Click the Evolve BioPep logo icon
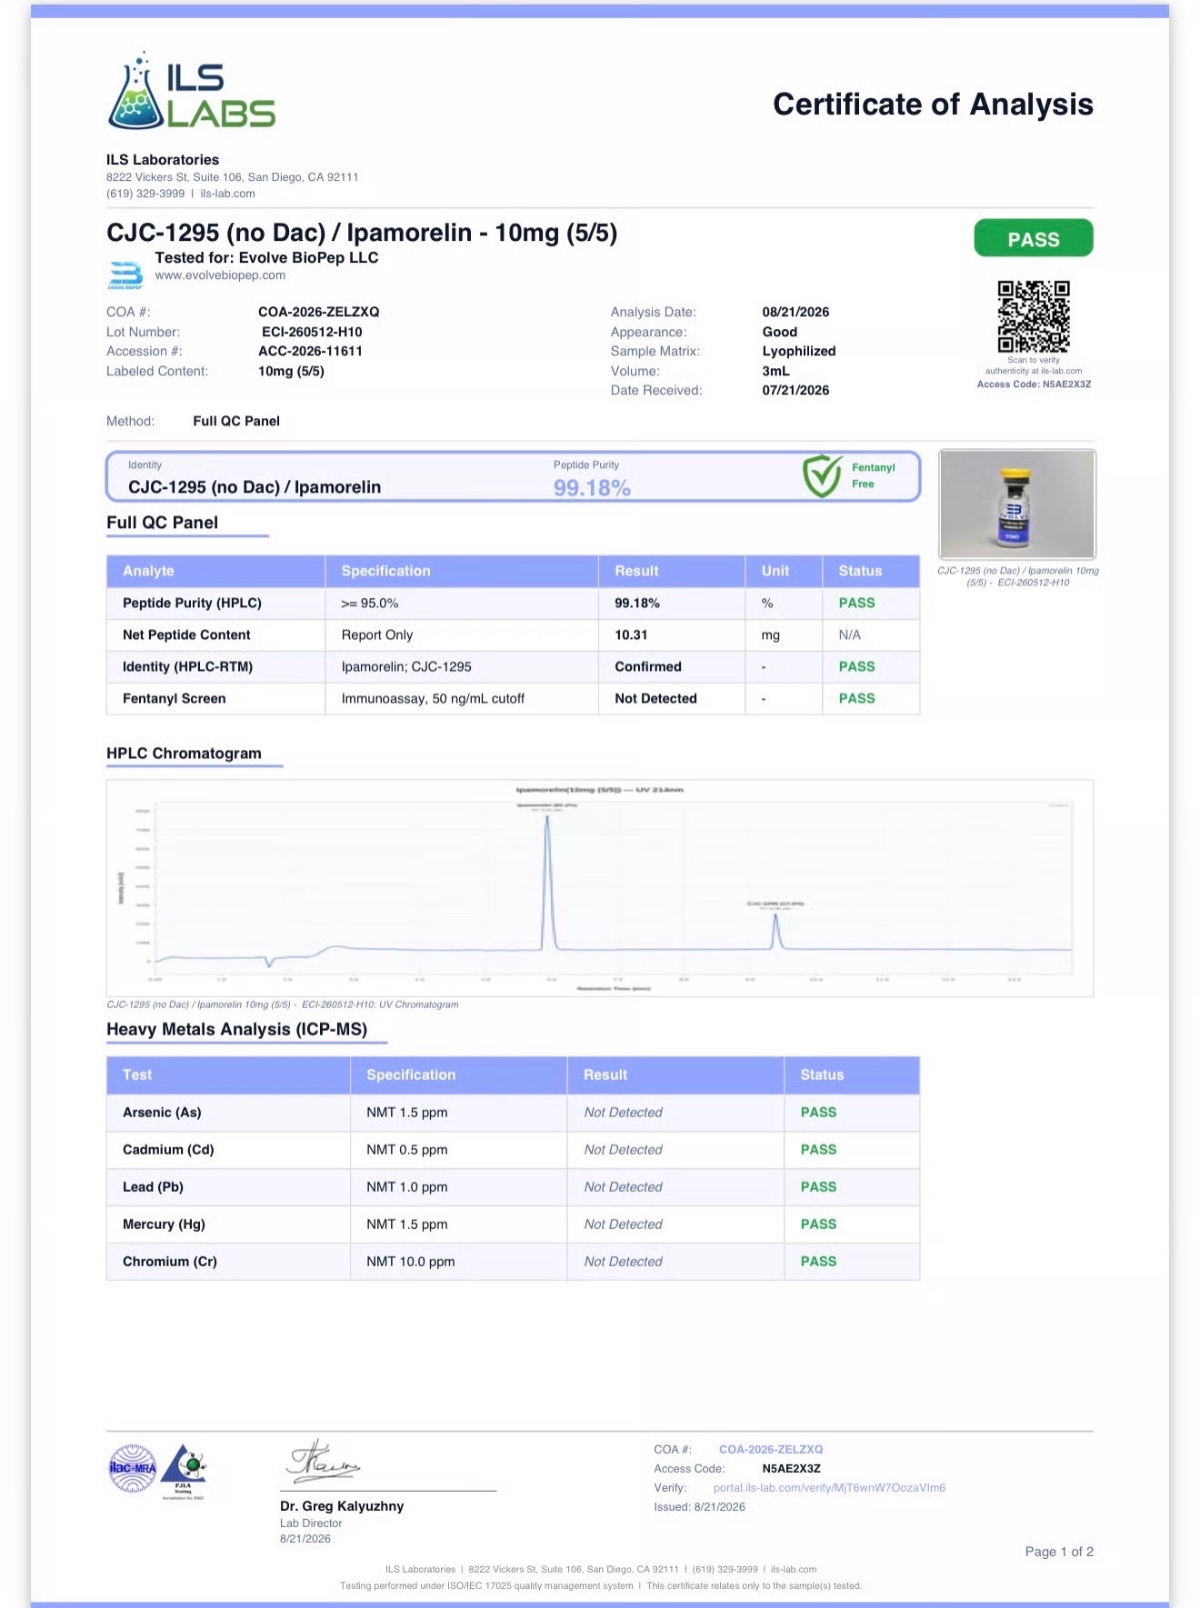Image resolution: width=1200 pixels, height=1608 pixels. [125, 275]
